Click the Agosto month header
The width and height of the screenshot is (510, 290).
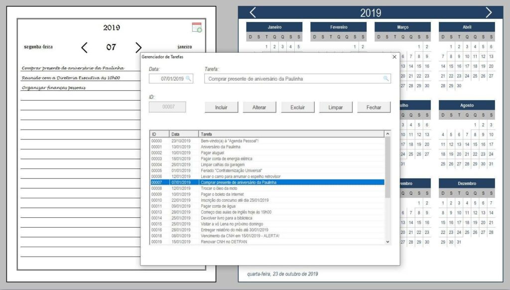[467, 105]
